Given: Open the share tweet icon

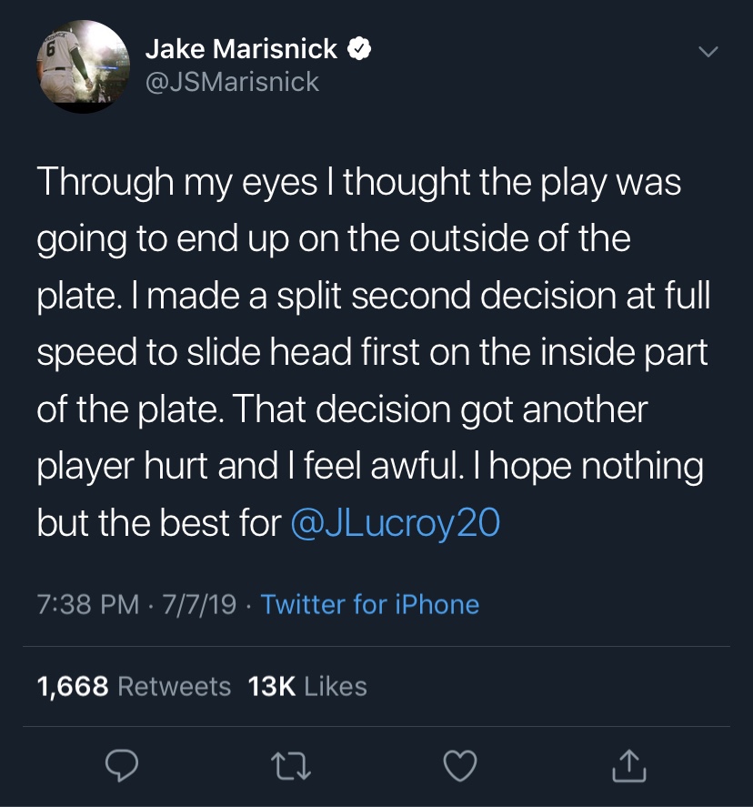Looking at the screenshot, I should [x=631, y=768].
